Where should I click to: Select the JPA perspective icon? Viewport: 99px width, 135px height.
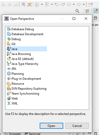(9, 69)
